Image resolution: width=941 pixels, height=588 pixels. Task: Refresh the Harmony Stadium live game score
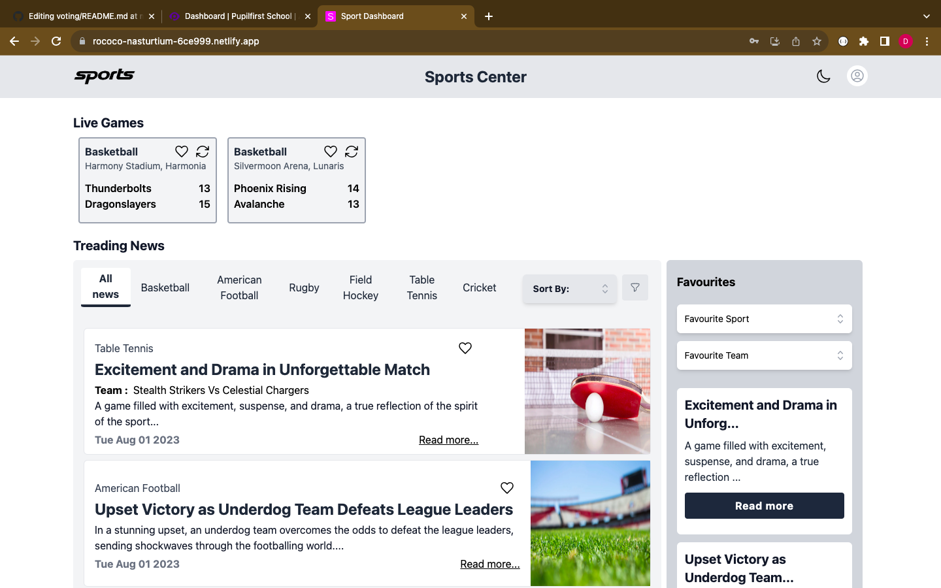click(x=203, y=151)
